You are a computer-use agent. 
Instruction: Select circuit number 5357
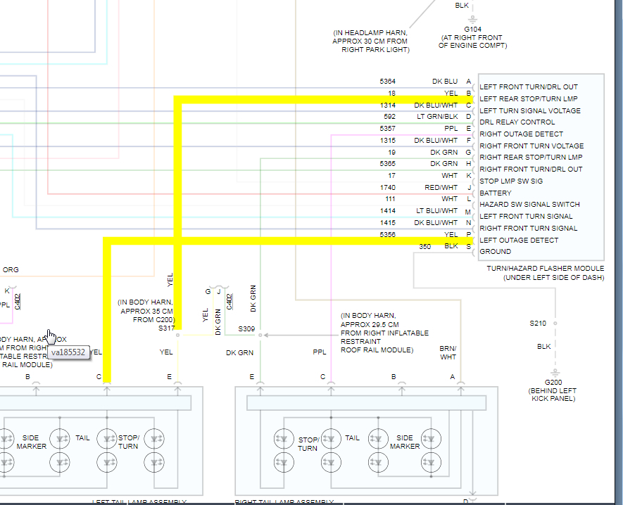click(387, 129)
